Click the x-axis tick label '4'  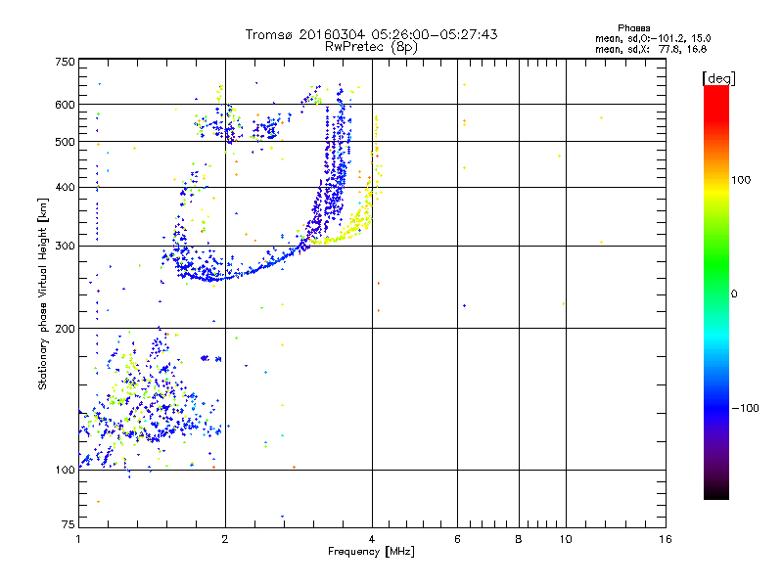coord(372,539)
